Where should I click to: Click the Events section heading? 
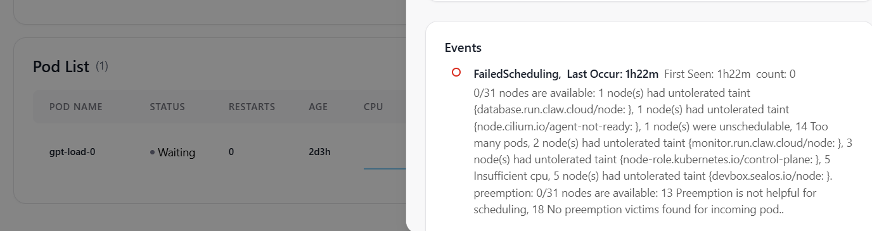463,47
